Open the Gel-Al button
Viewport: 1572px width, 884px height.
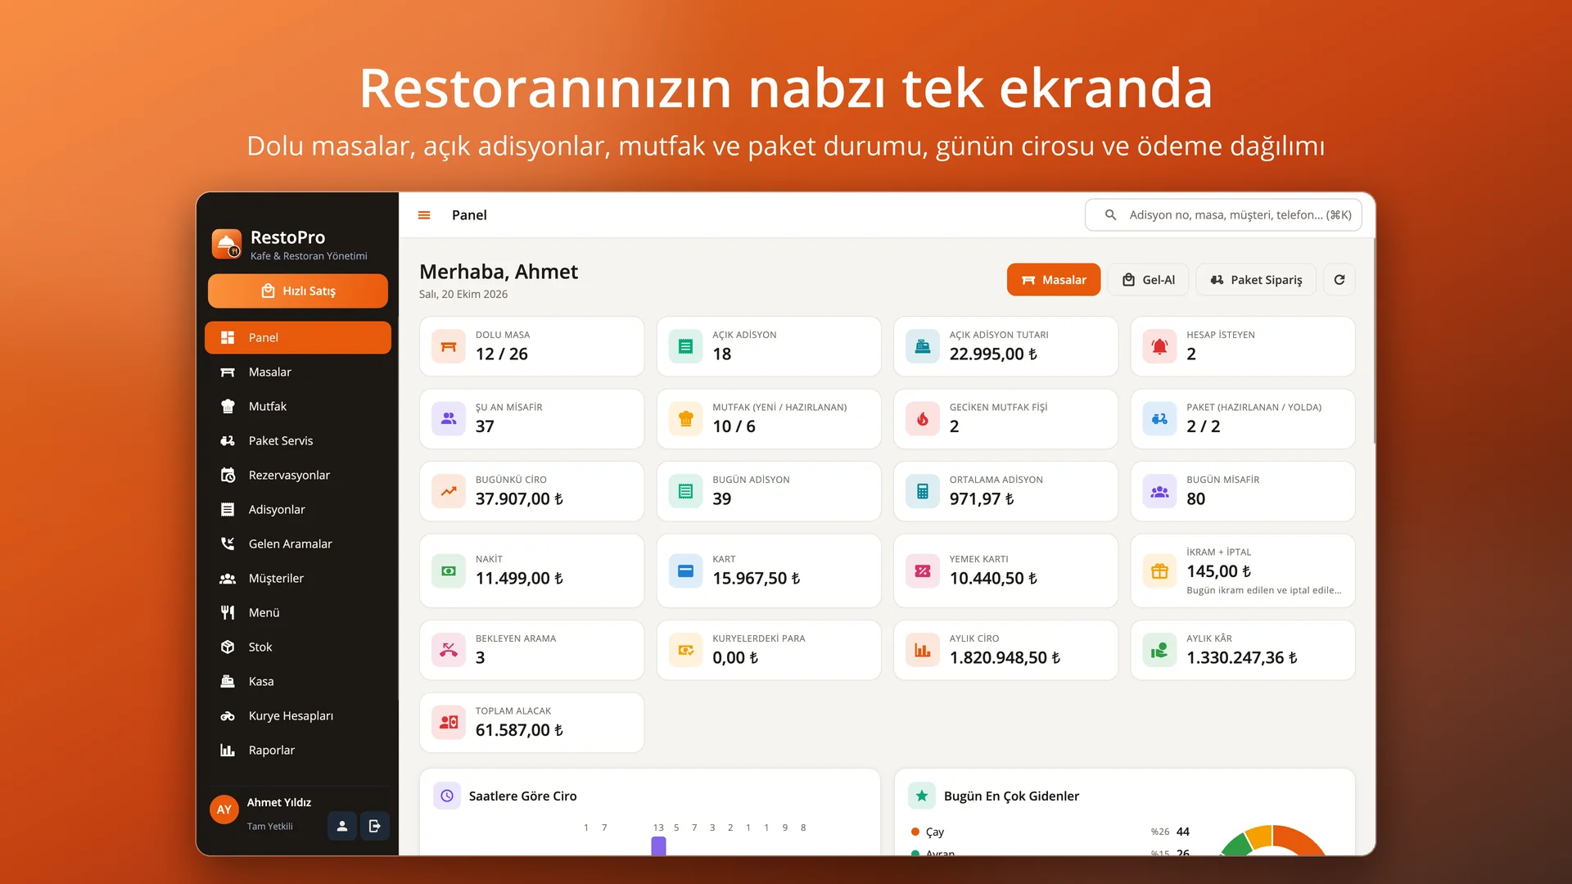(x=1148, y=280)
